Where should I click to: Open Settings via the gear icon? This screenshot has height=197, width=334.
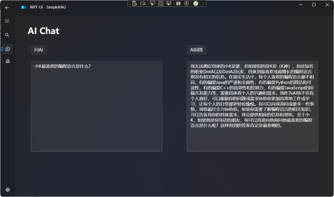point(7,190)
